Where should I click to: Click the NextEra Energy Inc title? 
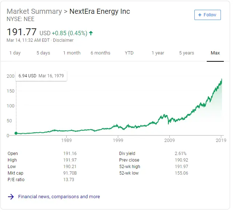[100, 11]
